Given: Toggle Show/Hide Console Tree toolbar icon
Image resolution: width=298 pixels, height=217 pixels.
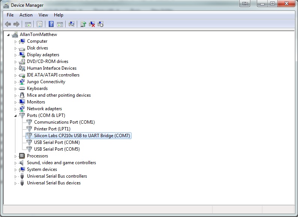Looking at the screenshot, I should 28,24.
